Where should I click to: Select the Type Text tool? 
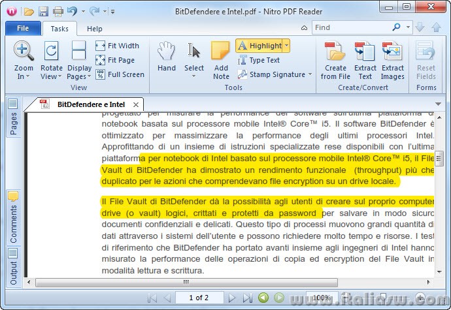tap(259, 60)
